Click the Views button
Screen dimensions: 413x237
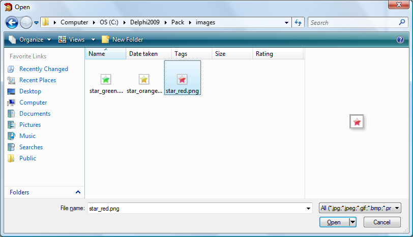click(72, 40)
